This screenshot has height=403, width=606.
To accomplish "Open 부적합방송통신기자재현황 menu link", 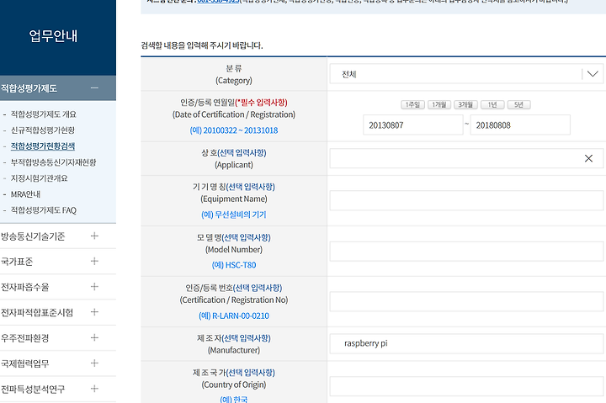I will point(53,162).
